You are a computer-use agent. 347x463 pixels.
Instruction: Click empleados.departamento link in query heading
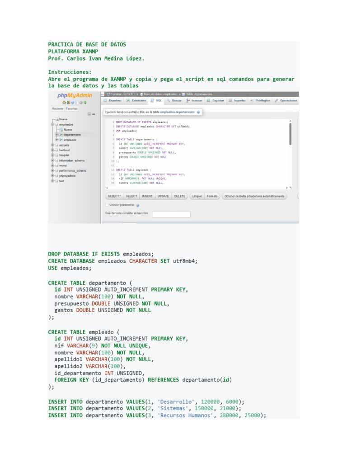click(x=177, y=112)
